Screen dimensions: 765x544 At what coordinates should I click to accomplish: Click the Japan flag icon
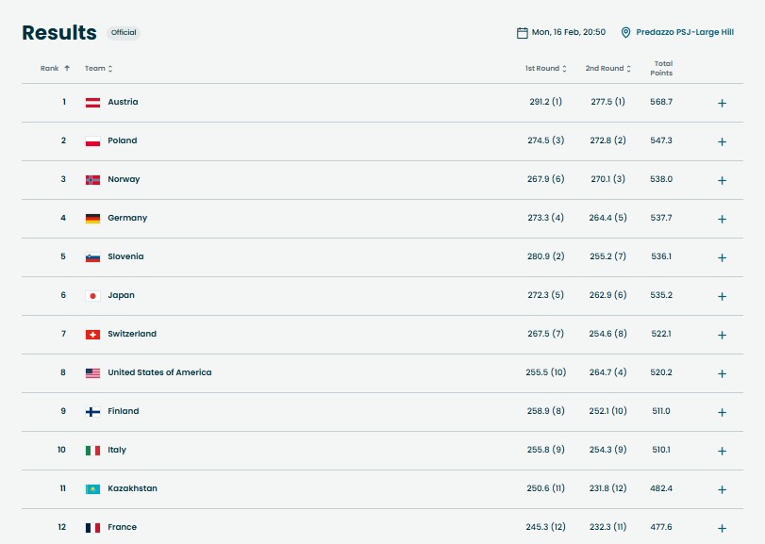coord(92,295)
